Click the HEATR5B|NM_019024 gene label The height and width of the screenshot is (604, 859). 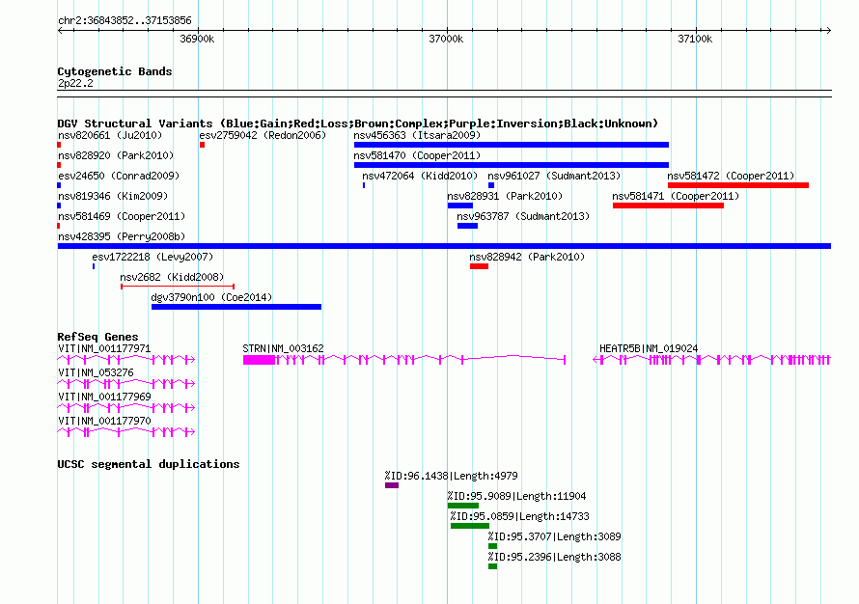pos(649,348)
